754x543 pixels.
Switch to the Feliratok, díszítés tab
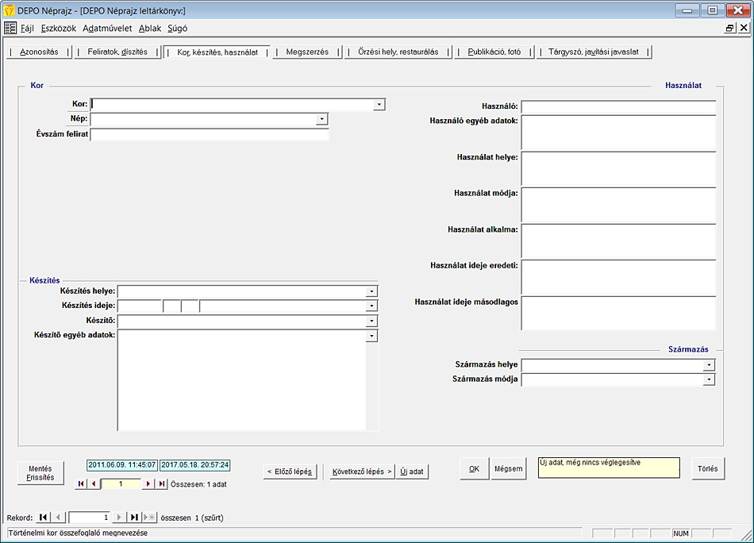click(117, 52)
